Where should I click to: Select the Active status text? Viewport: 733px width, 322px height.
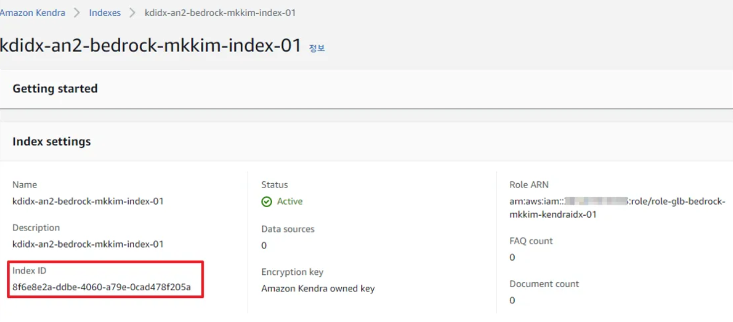(x=290, y=201)
